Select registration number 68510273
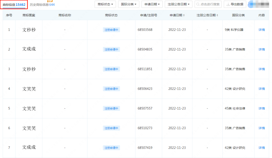This screenshot has height=158, width=272. 145,128
